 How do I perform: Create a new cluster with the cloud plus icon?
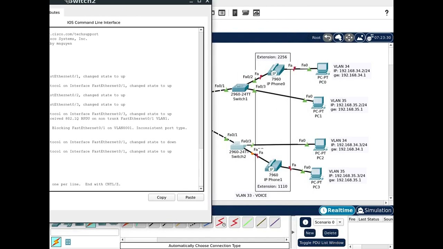pyautogui.click(x=338, y=38)
